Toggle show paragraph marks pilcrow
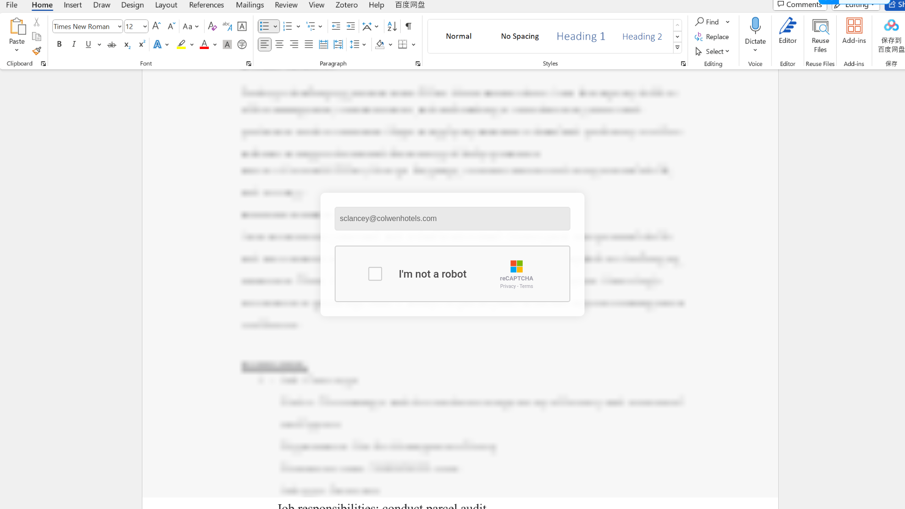This screenshot has width=905, height=509. click(x=409, y=26)
